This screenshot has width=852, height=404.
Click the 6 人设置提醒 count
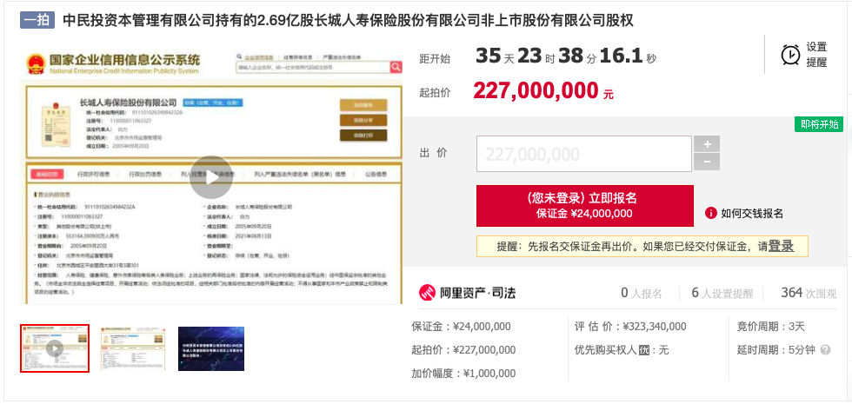pos(722,294)
